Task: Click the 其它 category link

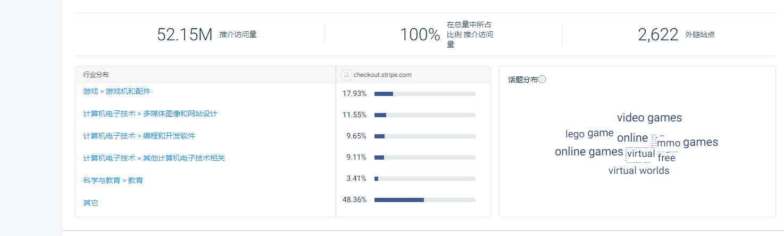Action: 90,203
